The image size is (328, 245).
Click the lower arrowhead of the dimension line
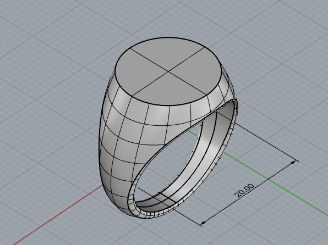point(204,223)
